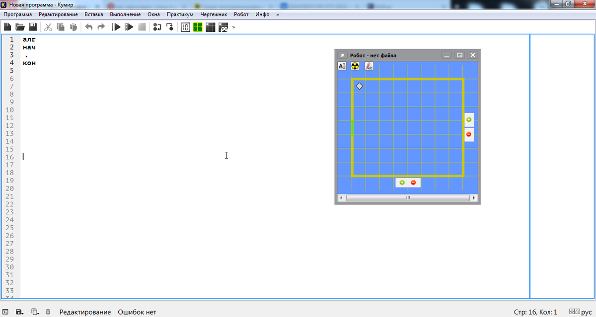This screenshot has height=317, width=596.
Task: Click the Стр: 16, Кол: 1 indicator
Action: [535, 312]
